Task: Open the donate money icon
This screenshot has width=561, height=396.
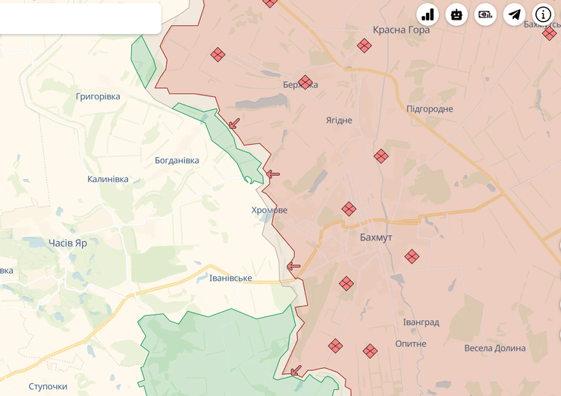Action: (x=485, y=14)
